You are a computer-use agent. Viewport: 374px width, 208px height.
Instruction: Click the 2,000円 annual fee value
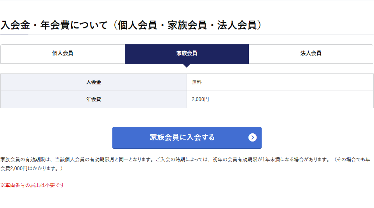pyautogui.click(x=200, y=99)
